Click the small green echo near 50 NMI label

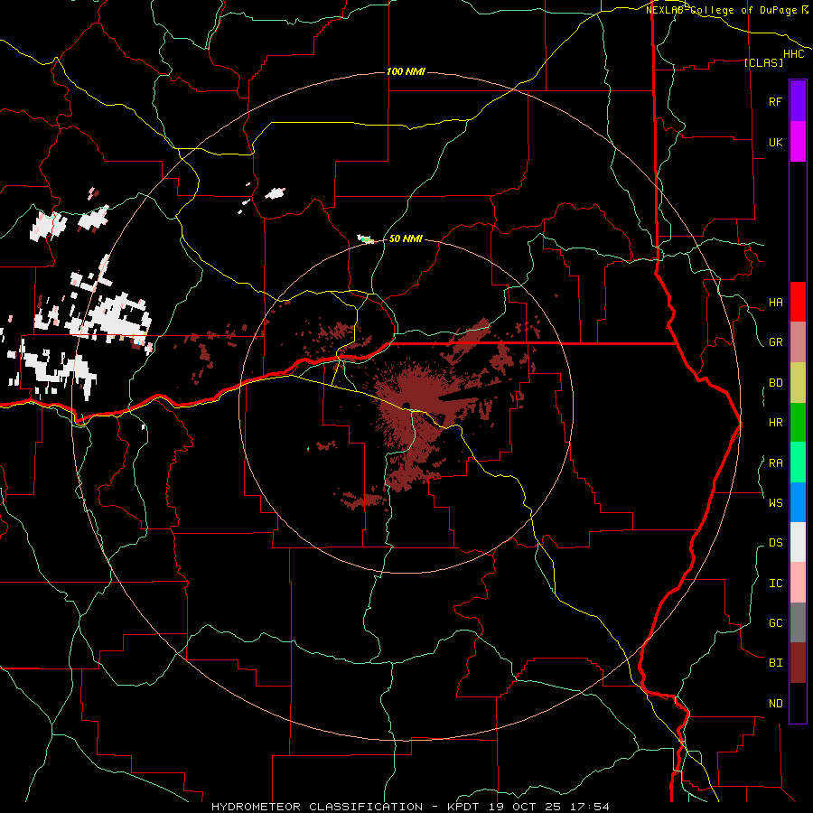tap(366, 238)
